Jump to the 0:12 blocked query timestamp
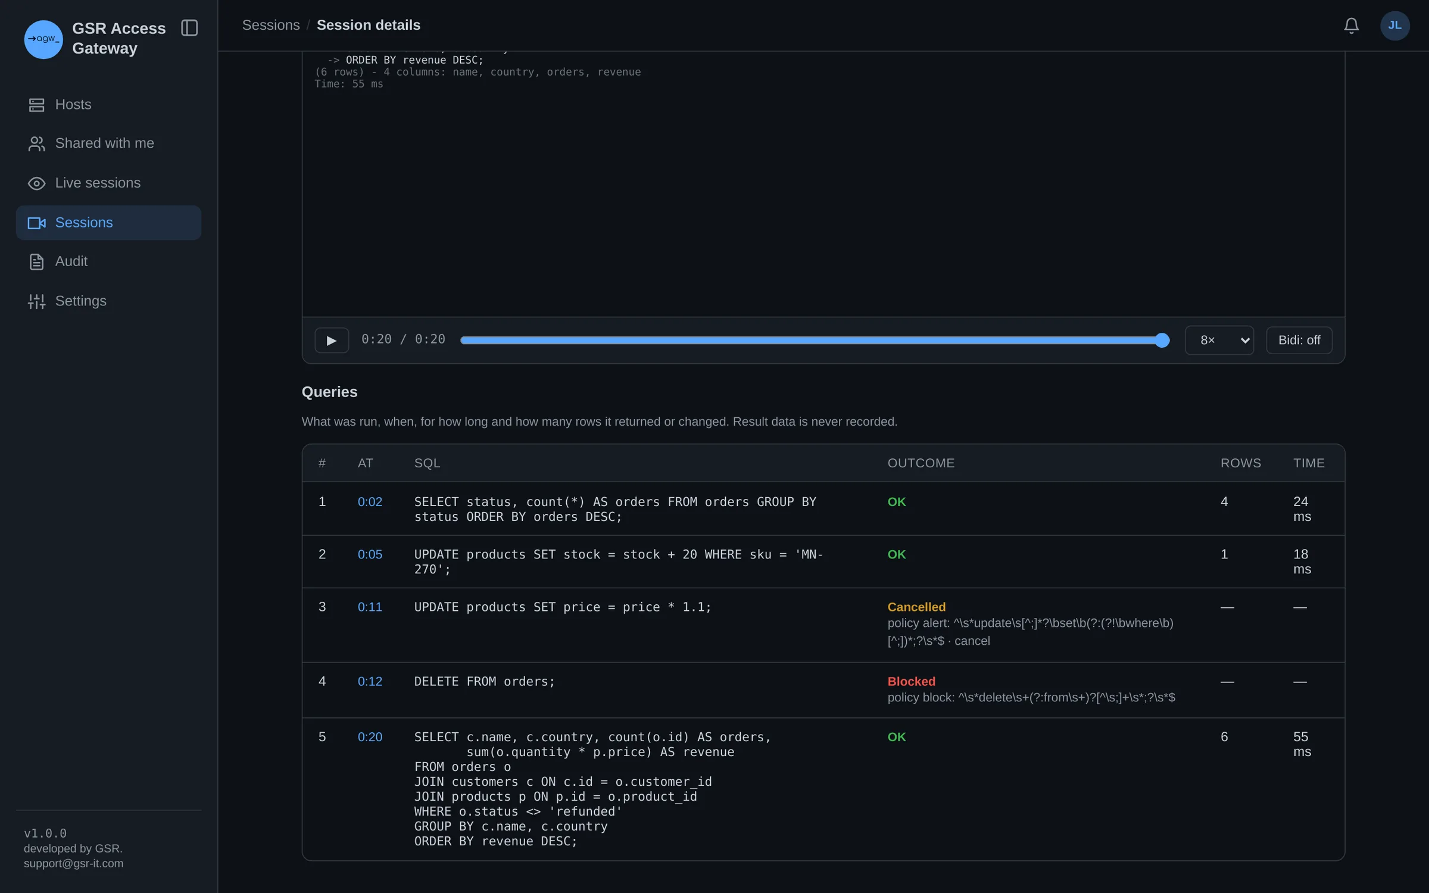The image size is (1429, 893). click(370, 682)
